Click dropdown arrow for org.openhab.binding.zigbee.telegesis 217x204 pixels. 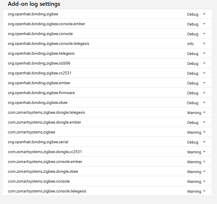click(x=204, y=54)
